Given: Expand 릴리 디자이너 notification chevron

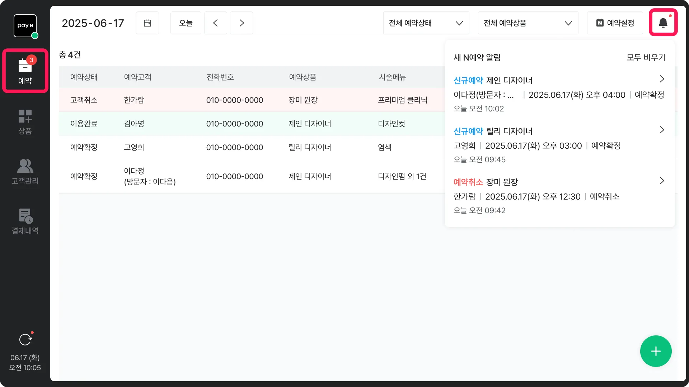Looking at the screenshot, I should pyautogui.click(x=662, y=130).
